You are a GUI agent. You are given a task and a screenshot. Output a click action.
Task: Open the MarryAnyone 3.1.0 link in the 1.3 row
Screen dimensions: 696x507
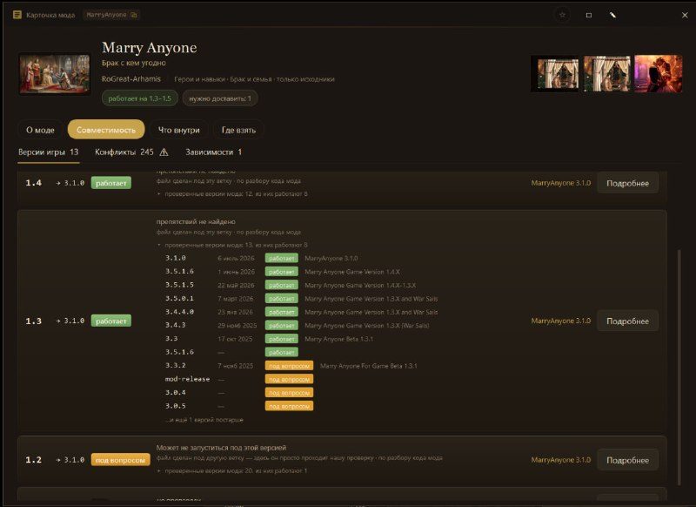click(x=560, y=321)
